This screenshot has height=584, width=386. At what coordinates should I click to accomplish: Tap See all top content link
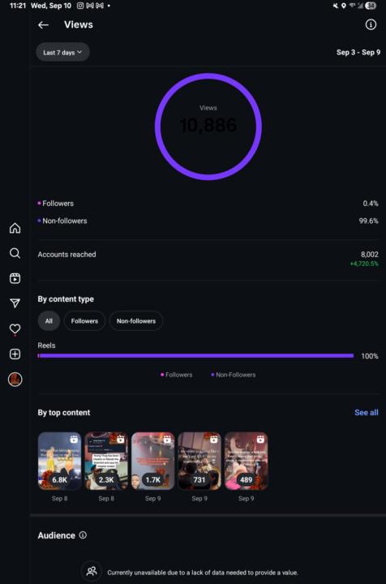point(367,412)
